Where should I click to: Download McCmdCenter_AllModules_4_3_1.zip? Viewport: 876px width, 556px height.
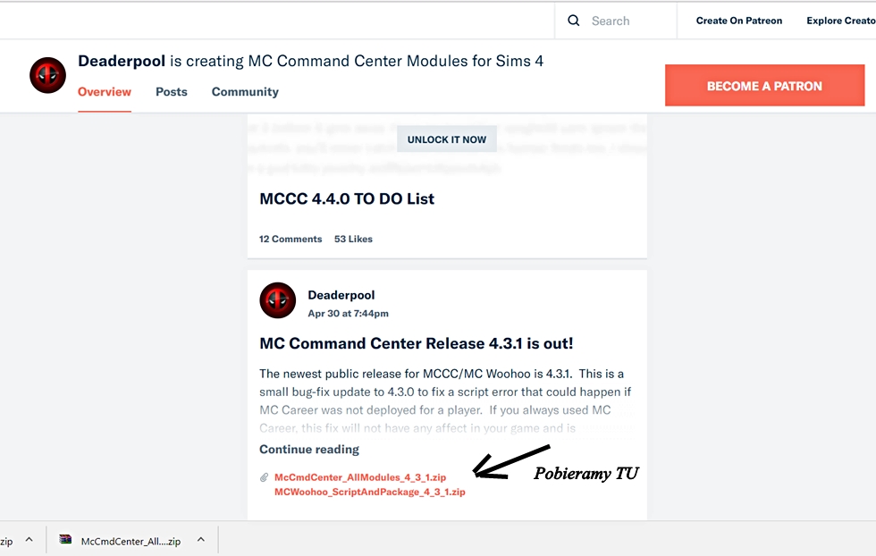360,477
